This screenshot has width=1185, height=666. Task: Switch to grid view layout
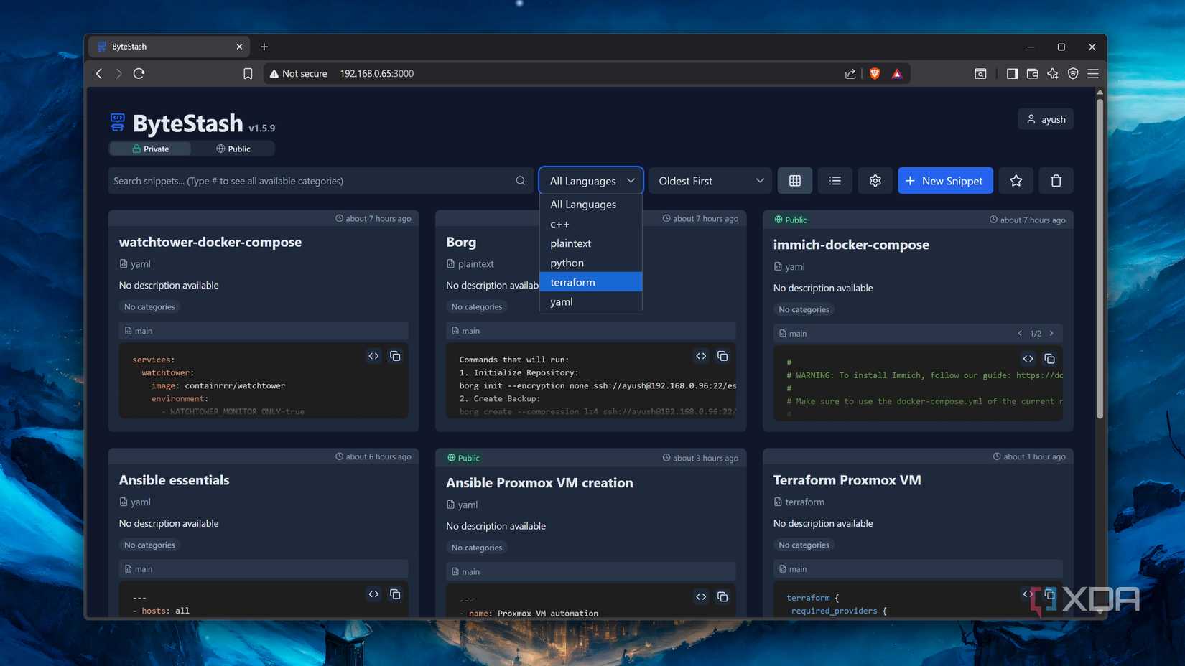point(794,180)
